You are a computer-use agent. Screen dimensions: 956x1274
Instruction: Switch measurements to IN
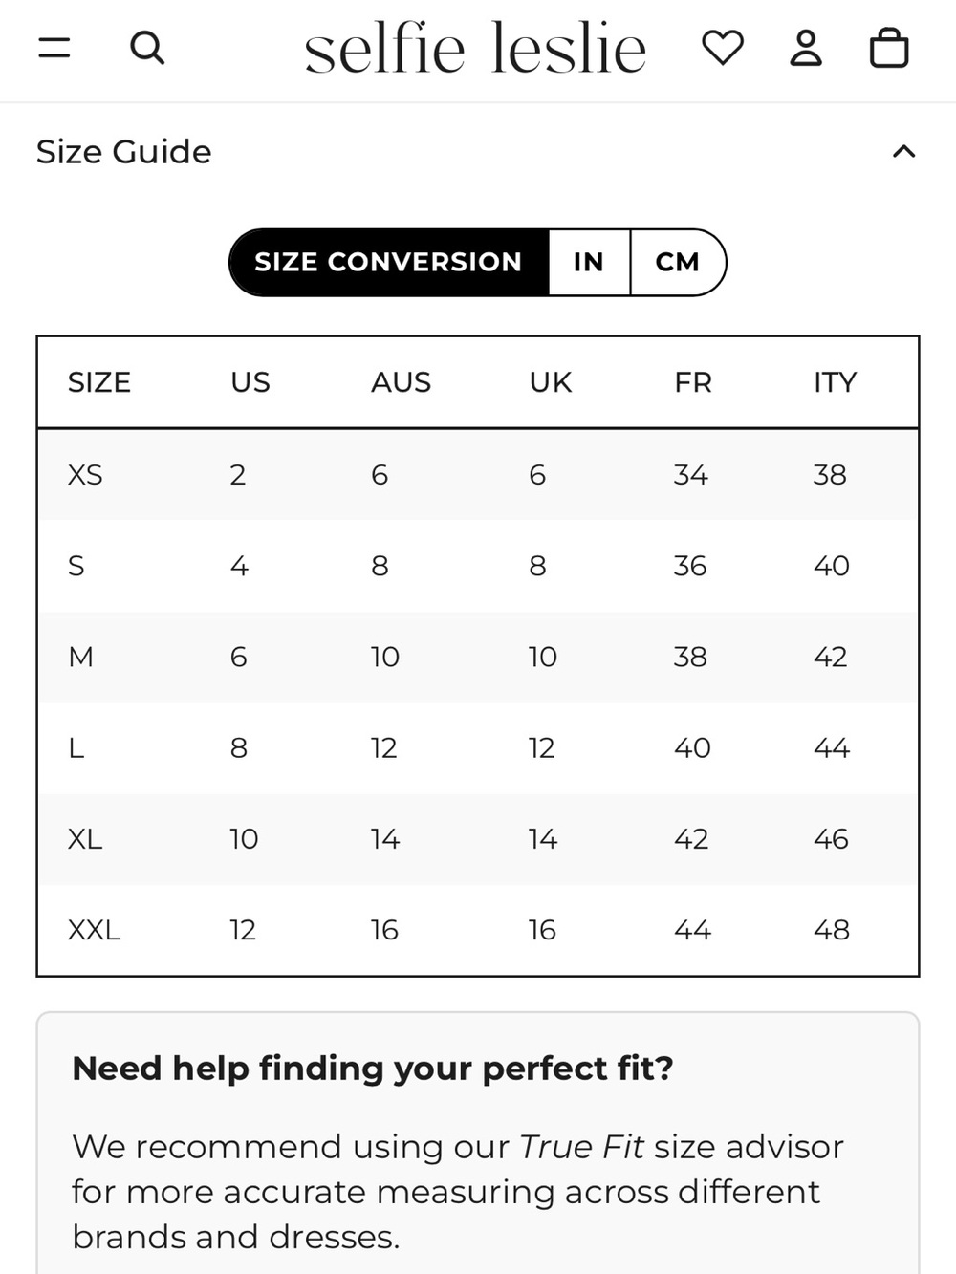[589, 262]
